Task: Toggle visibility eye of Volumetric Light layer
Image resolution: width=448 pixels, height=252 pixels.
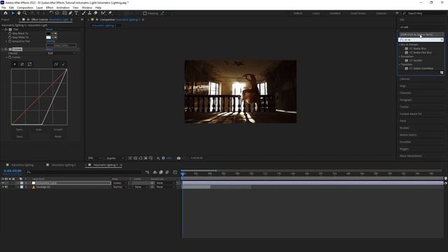Action: point(3,183)
